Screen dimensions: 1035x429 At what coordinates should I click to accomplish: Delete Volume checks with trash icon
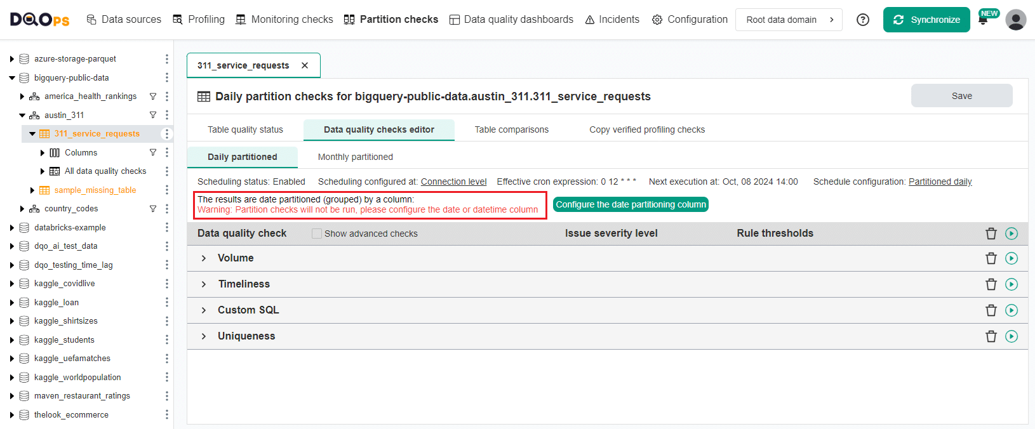991,258
